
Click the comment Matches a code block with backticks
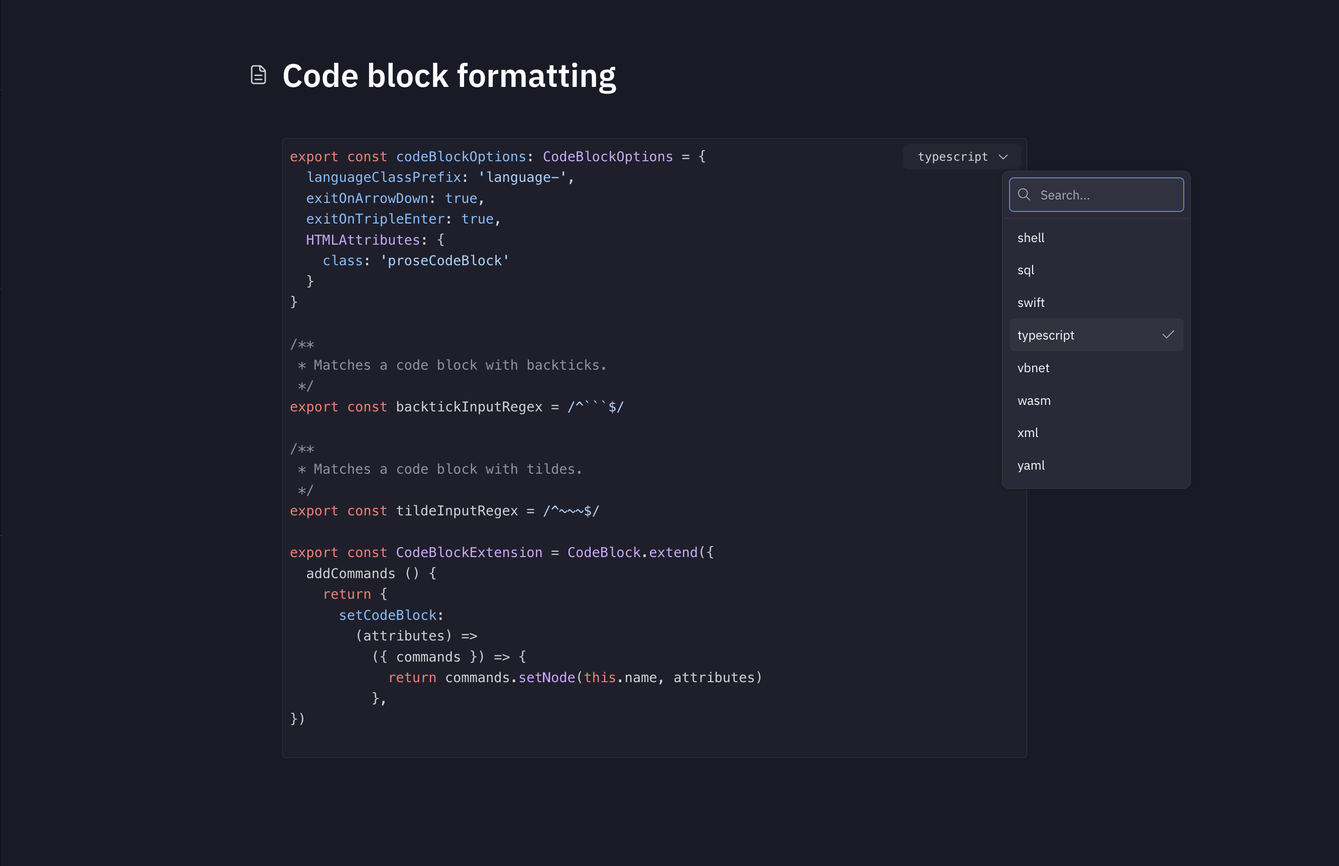(x=460, y=365)
